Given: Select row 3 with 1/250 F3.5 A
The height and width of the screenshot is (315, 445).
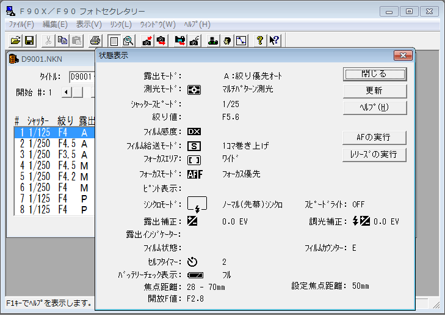Looking at the screenshot, I should point(54,155).
